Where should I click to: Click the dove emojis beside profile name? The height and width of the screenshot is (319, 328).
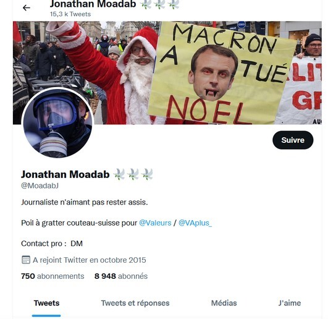[133, 174]
